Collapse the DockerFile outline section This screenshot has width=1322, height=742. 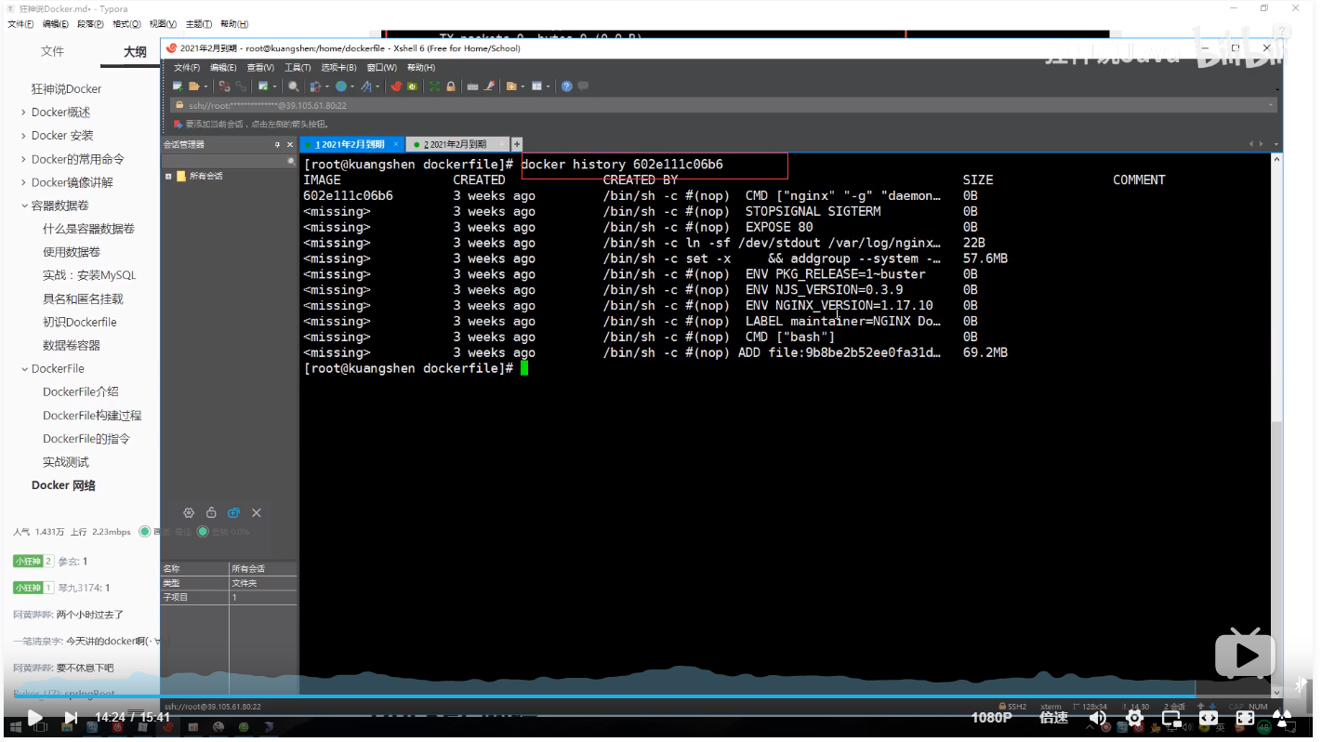[23, 369]
